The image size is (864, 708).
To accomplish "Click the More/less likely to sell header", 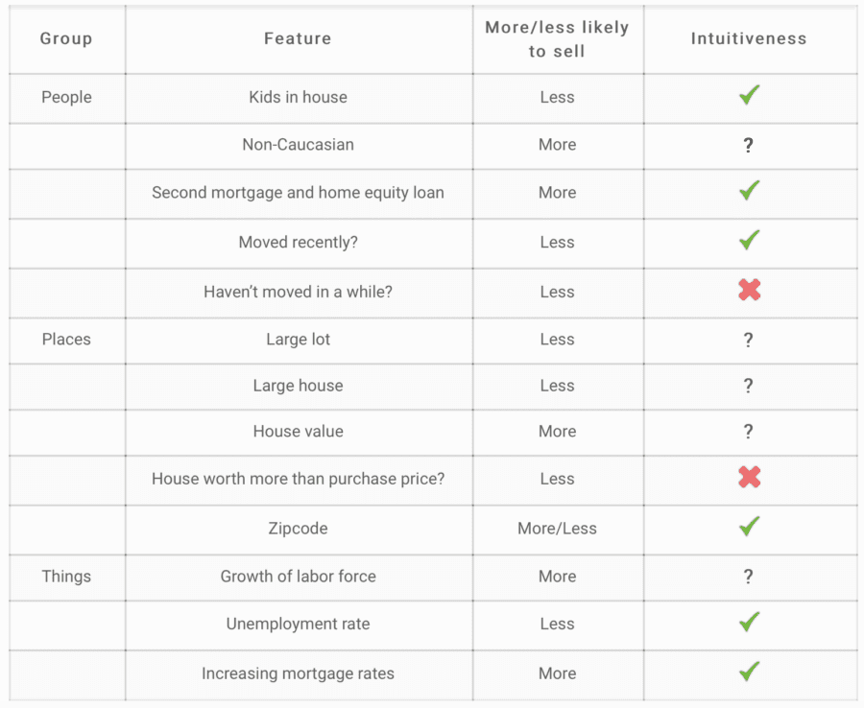I will pyautogui.click(x=557, y=39).
